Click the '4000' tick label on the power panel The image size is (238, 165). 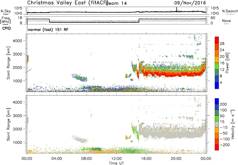[x=18, y=41]
